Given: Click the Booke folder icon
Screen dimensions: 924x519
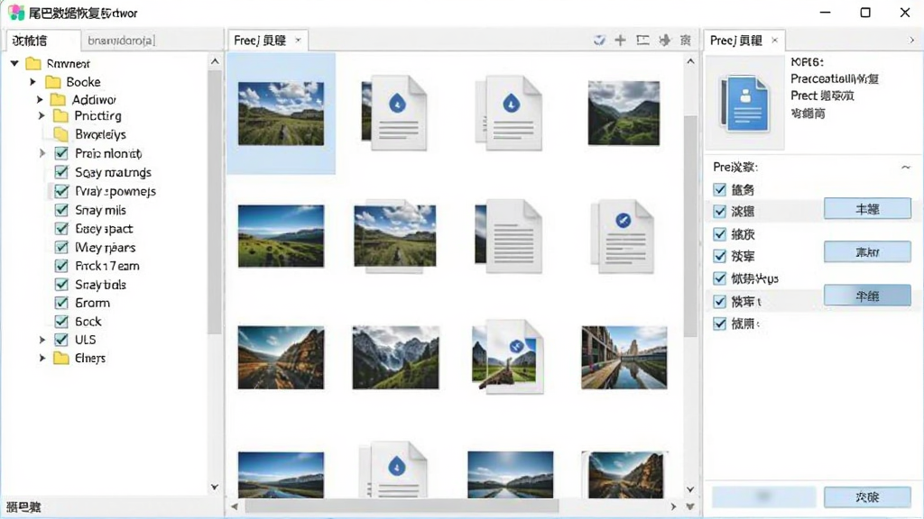Looking at the screenshot, I should point(53,82).
